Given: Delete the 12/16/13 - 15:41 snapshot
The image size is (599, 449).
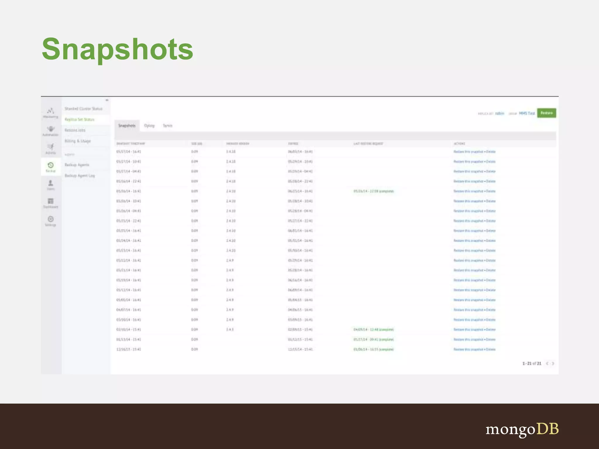Looking at the screenshot, I should coord(491,349).
